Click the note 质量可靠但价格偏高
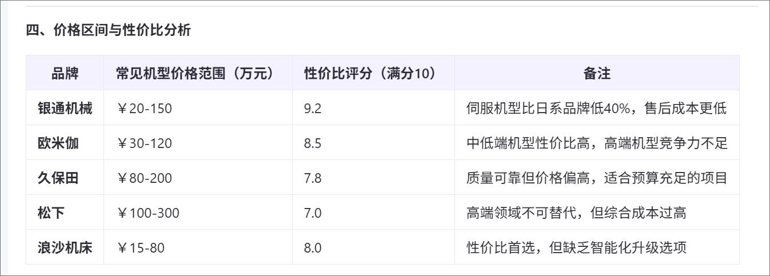This screenshot has height=276, width=770. [x=597, y=178]
